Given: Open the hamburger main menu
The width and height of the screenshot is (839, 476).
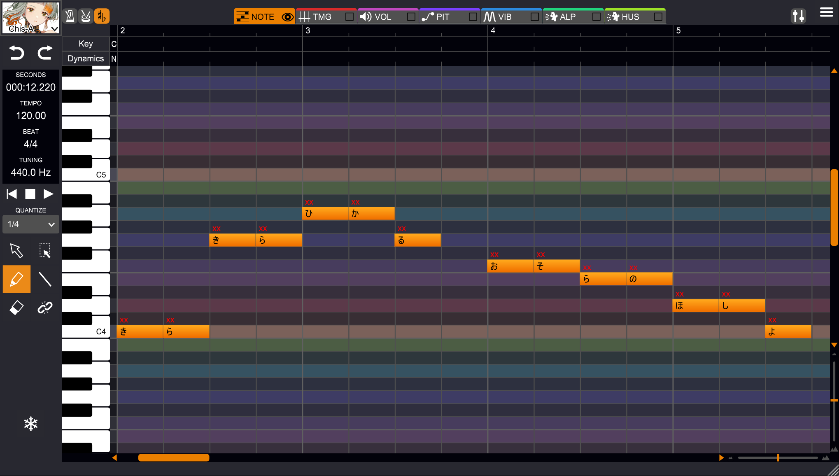Looking at the screenshot, I should [x=826, y=12].
